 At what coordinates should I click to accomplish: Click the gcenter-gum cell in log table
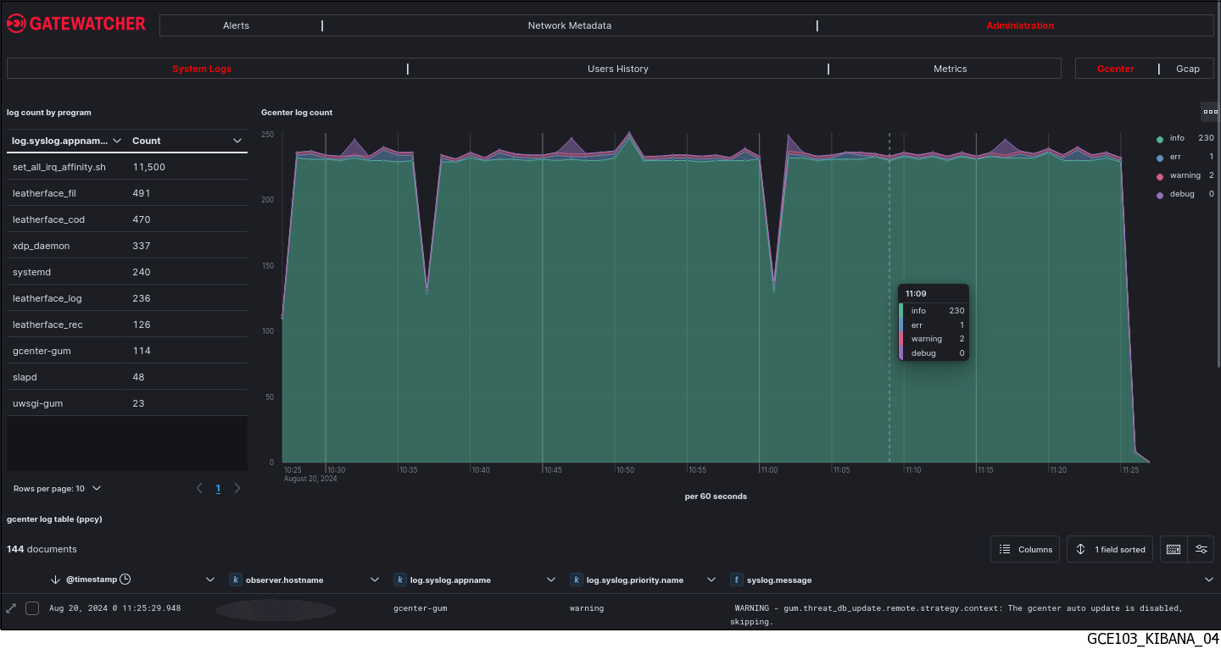pyautogui.click(x=421, y=608)
